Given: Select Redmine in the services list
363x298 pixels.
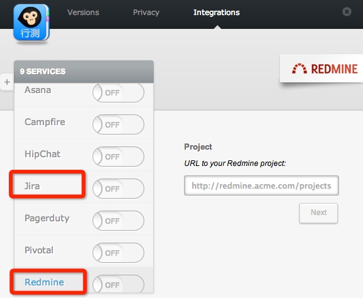Looking at the screenshot, I should click(x=44, y=282).
